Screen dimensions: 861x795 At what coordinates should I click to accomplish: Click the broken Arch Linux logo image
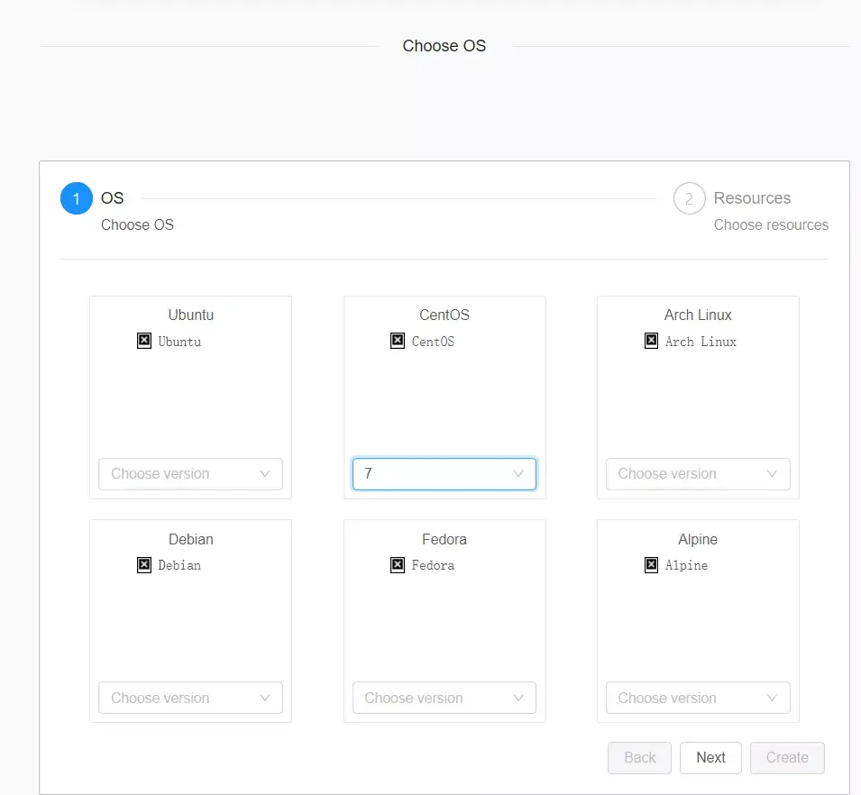(651, 341)
